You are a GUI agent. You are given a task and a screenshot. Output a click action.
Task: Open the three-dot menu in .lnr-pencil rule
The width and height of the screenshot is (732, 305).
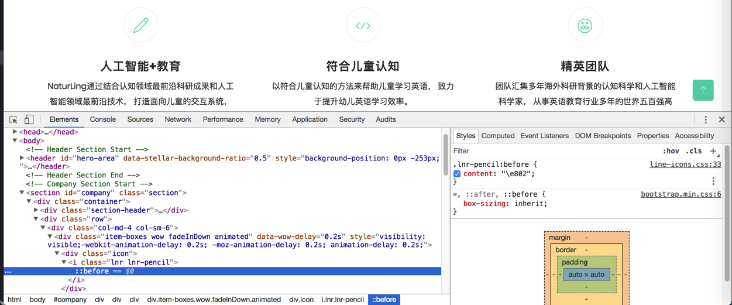713,181
